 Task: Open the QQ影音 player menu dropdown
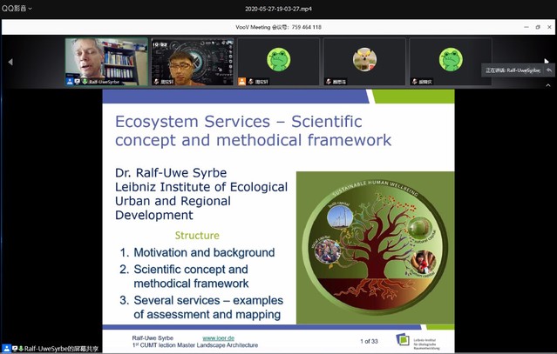pyautogui.click(x=17, y=9)
